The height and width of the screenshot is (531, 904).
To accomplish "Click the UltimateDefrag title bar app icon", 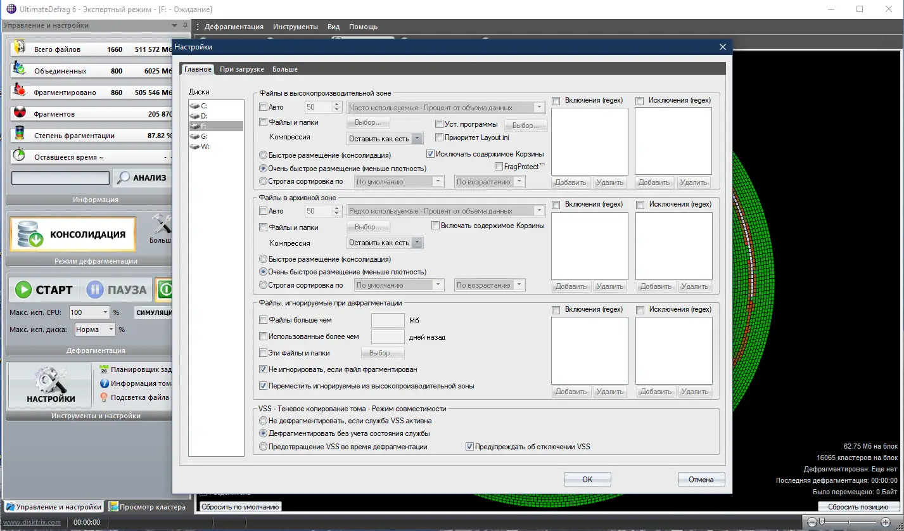I will [x=11, y=10].
